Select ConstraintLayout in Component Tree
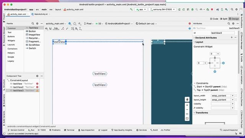Viewport: 245px width, 138px height. tap(19, 80)
